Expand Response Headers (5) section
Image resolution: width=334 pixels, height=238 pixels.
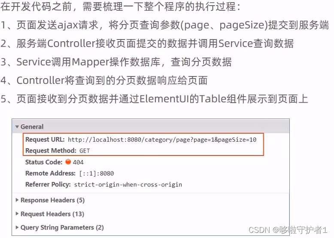17,200
